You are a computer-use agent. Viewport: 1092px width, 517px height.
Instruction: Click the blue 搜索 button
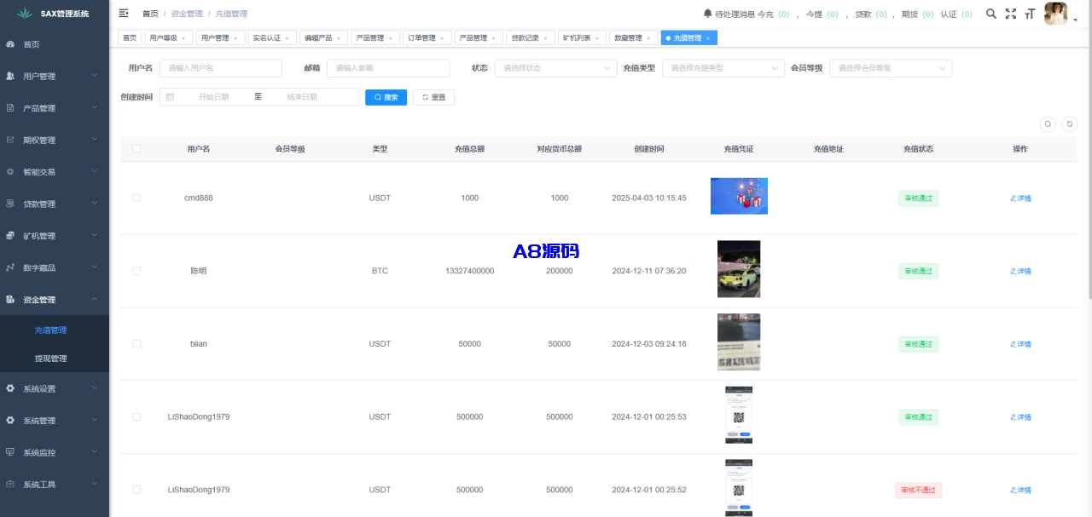coord(386,97)
